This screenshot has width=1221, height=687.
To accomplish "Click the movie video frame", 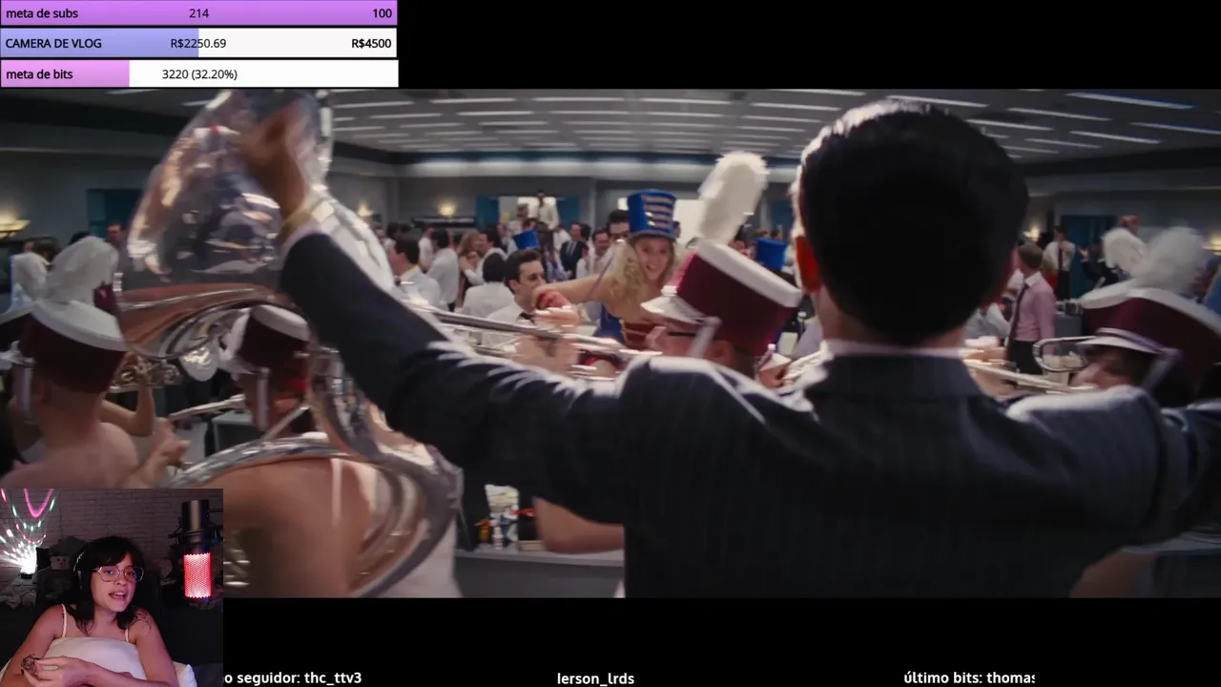I will click(x=610, y=343).
